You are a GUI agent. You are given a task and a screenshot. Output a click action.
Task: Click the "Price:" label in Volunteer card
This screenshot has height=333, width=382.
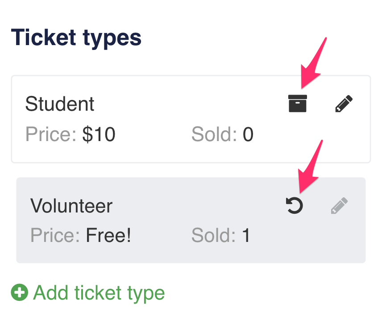(55, 235)
